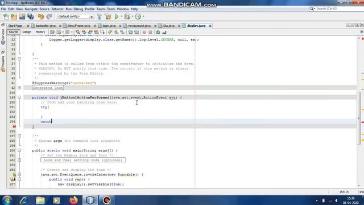364x205 pixels.
Task: Uncomment the selected lines icon
Action: coord(164,32)
